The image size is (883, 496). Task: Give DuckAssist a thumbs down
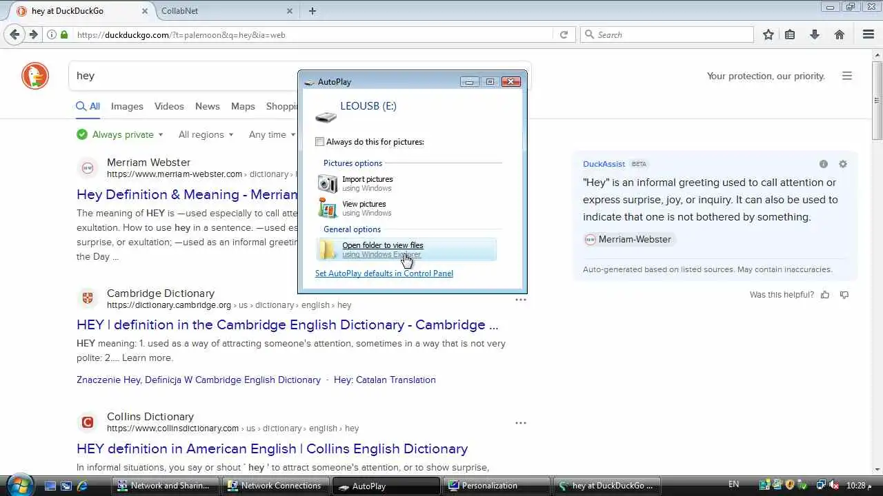[844, 295]
